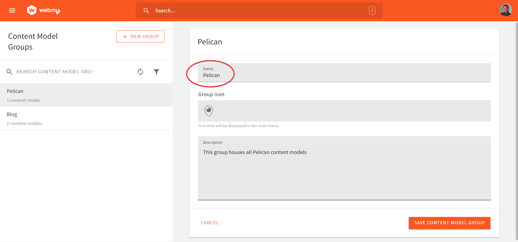Click Save Content Model Group
This screenshot has height=242, width=518.
click(449, 223)
